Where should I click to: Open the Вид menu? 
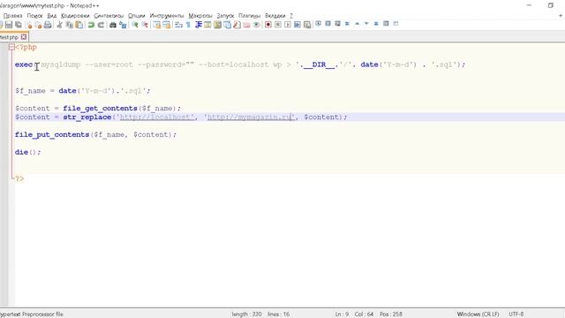pyautogui.click(x=52, y=16)
